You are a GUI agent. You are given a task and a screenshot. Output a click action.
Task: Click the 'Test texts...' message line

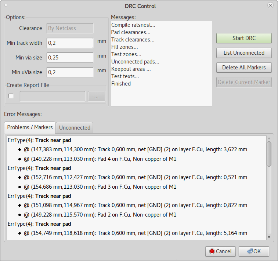tap(125, 76)
